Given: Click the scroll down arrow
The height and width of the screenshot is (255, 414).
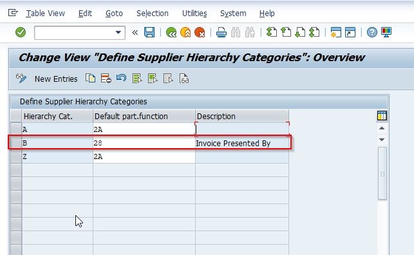Looking at the screenshot, I should point(382,139).
